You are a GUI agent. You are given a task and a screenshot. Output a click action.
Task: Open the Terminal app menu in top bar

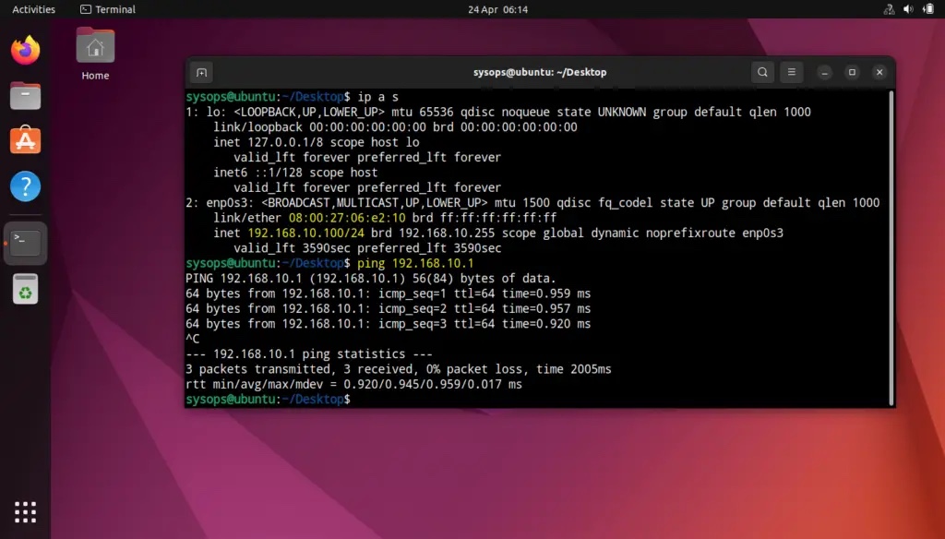pyautogui.click(x=108, y=9)
